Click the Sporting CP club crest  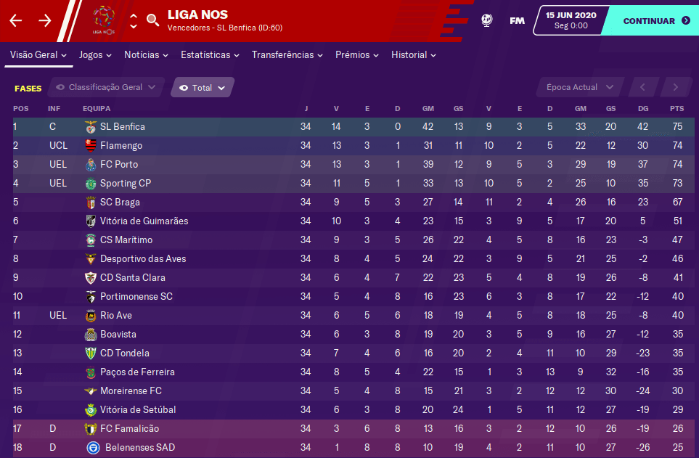[91, 184]
